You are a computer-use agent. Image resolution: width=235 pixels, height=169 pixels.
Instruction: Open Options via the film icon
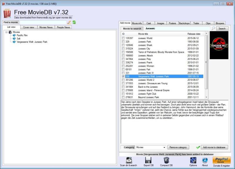click(193, 160)
